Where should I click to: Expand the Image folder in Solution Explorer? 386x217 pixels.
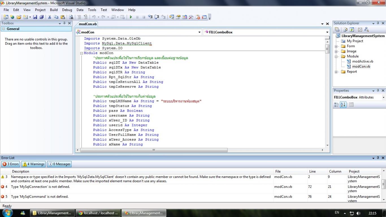pyautogui.click(x=337, y=51)
